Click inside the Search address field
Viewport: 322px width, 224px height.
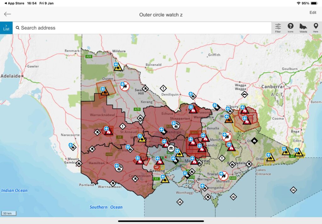[94, 28]
